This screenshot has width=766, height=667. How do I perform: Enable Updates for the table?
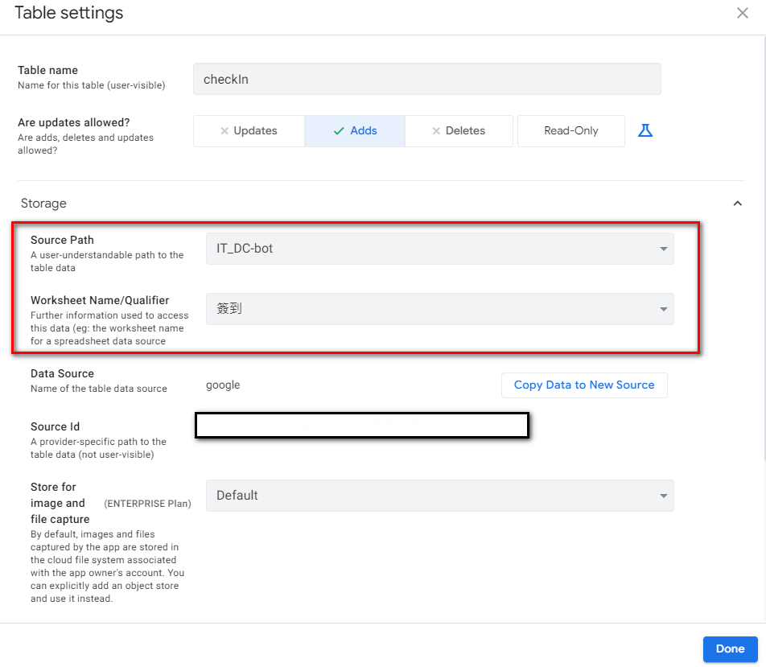coord(249,131)
